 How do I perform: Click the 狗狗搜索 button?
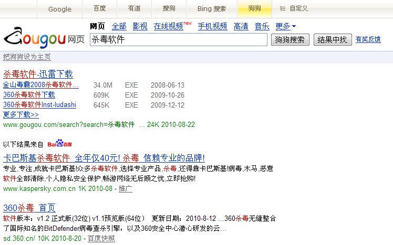[x=290, y=39]
